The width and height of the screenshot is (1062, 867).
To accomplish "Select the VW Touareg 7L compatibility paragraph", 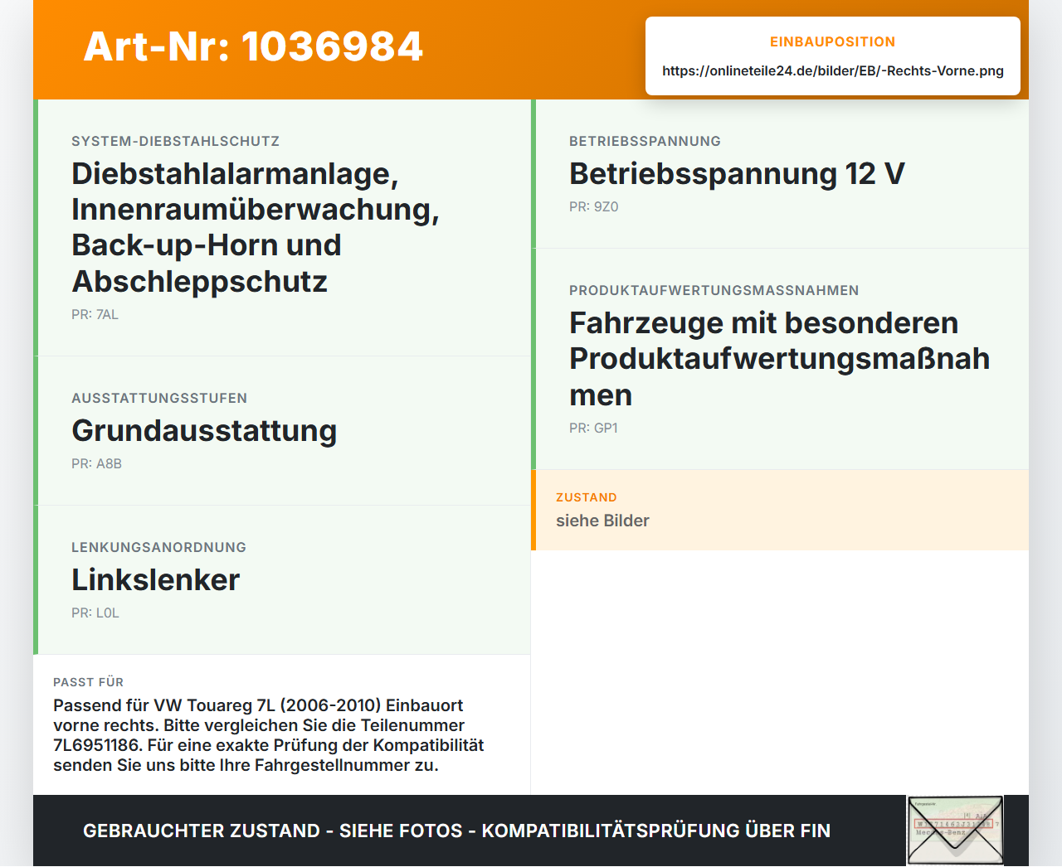I will (x=269, y=735).
